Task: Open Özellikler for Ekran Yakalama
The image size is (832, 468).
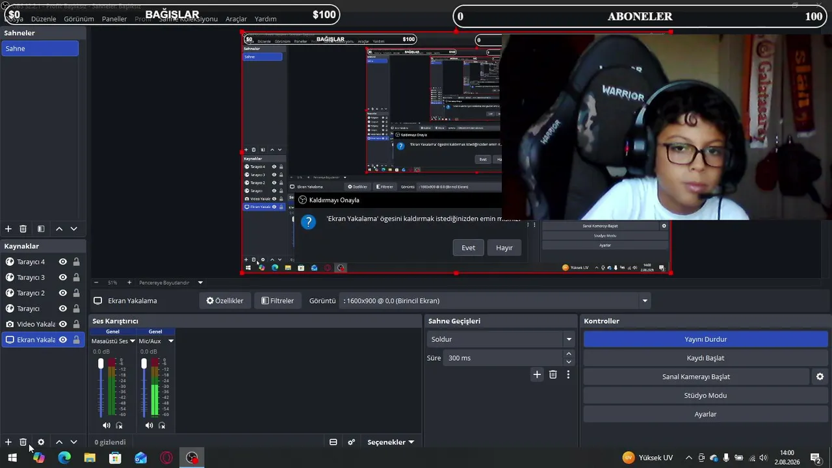Action: (225, 301)
